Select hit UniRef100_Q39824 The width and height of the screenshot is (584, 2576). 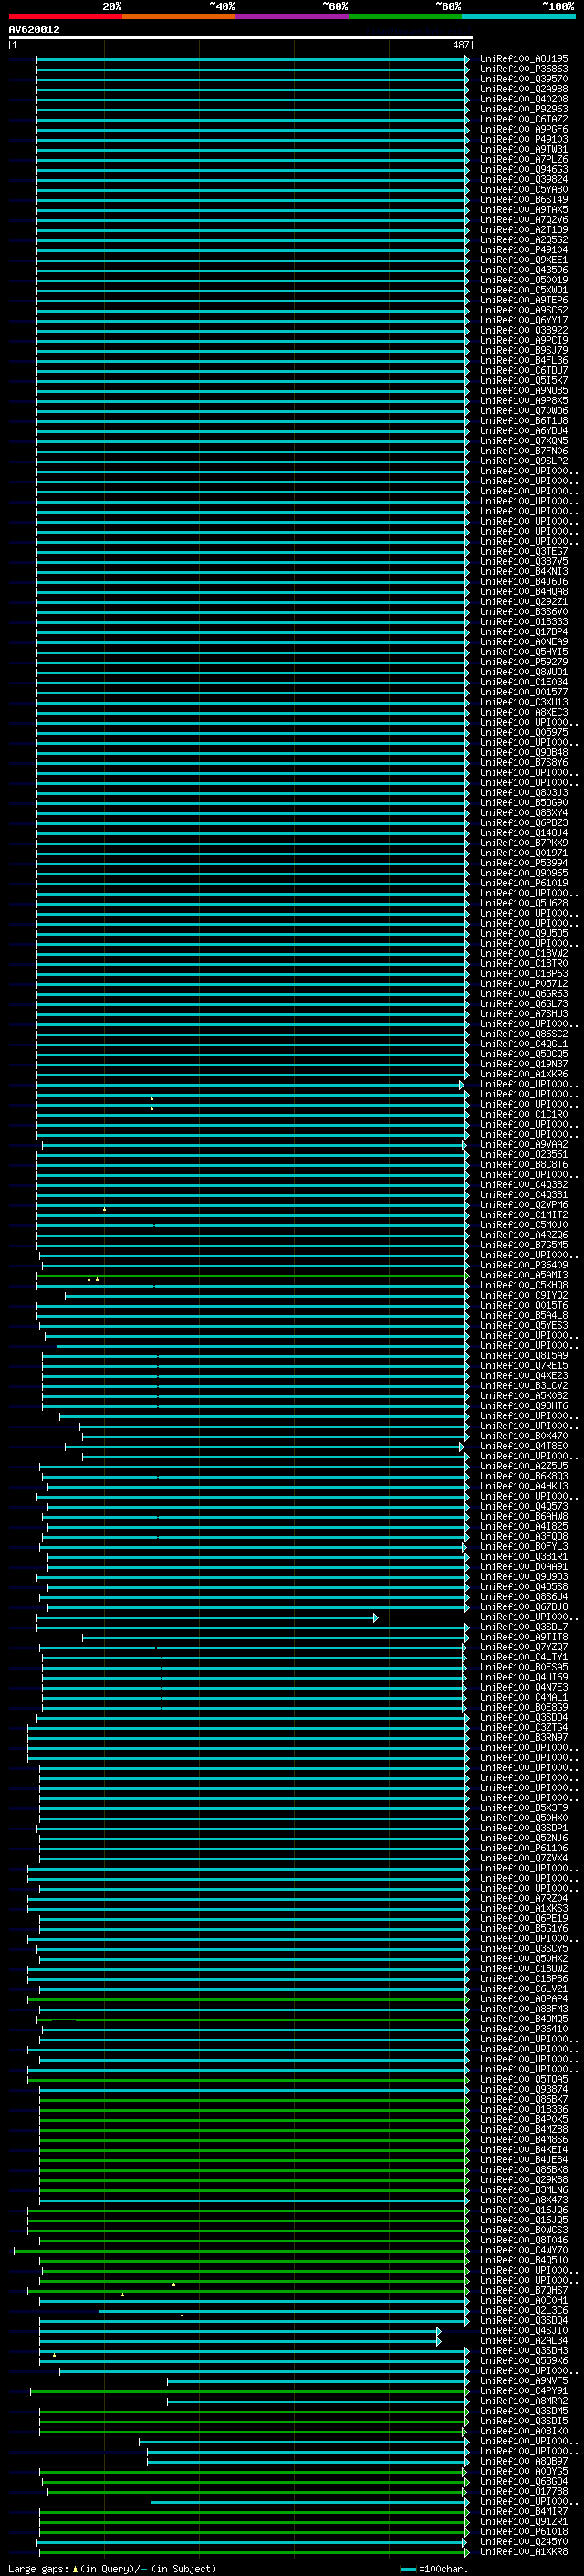pos(524,179)
